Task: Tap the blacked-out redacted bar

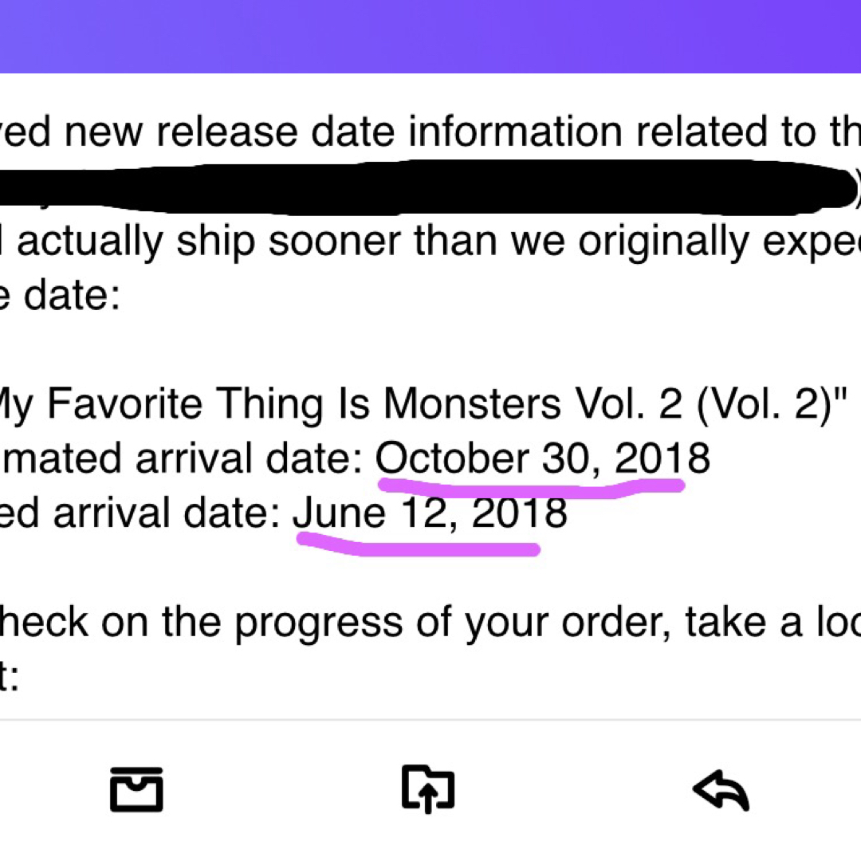Action: pyautogui.click(x=423, y=187)
